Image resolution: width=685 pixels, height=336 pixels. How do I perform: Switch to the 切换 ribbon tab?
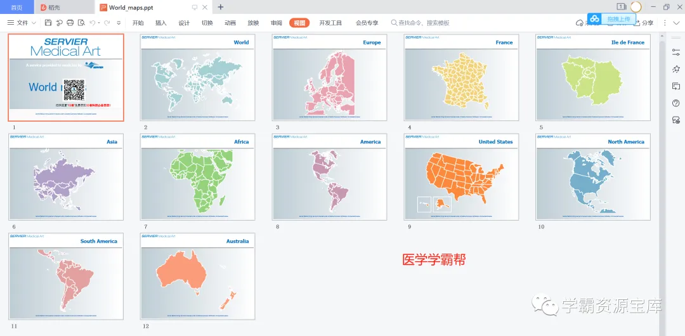point(207,23)
